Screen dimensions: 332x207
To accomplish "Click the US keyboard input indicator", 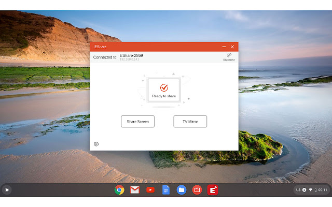I will tap(298, 190).
